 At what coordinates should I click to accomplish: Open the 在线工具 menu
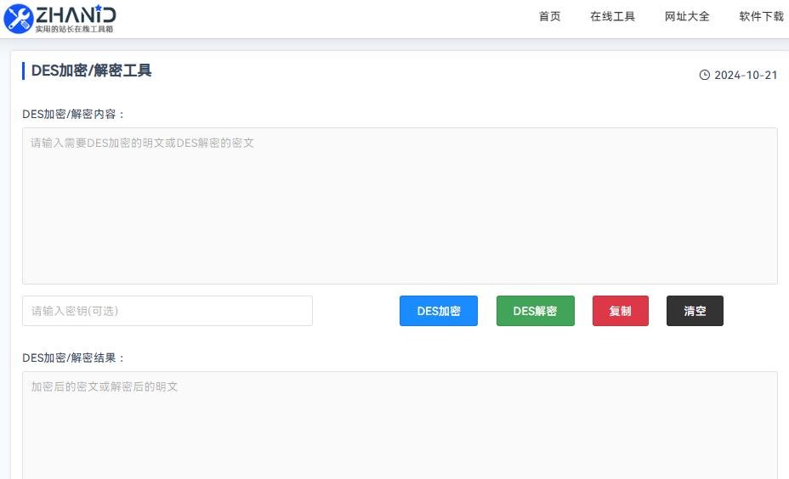pos(612,17)
